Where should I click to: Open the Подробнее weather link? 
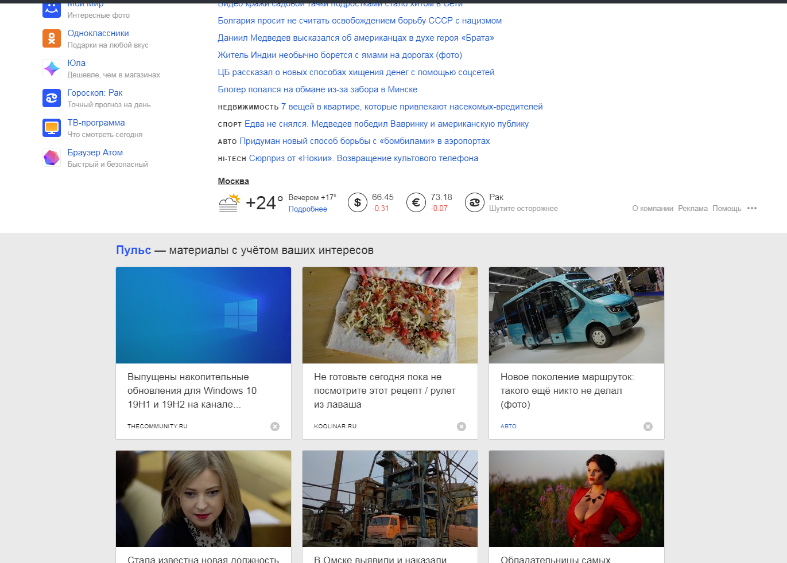coord(308,209)
